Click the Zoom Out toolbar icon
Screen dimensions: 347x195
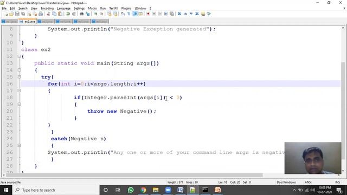(x=101, y=14)
